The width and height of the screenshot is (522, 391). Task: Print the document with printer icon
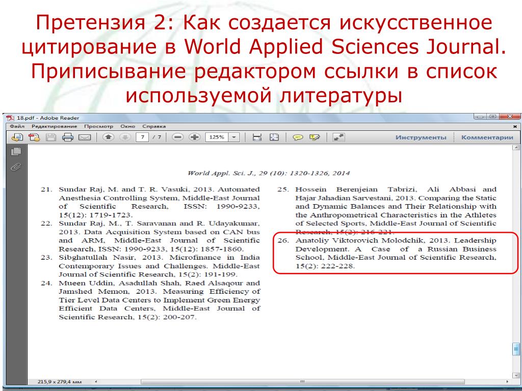point(68,137)
